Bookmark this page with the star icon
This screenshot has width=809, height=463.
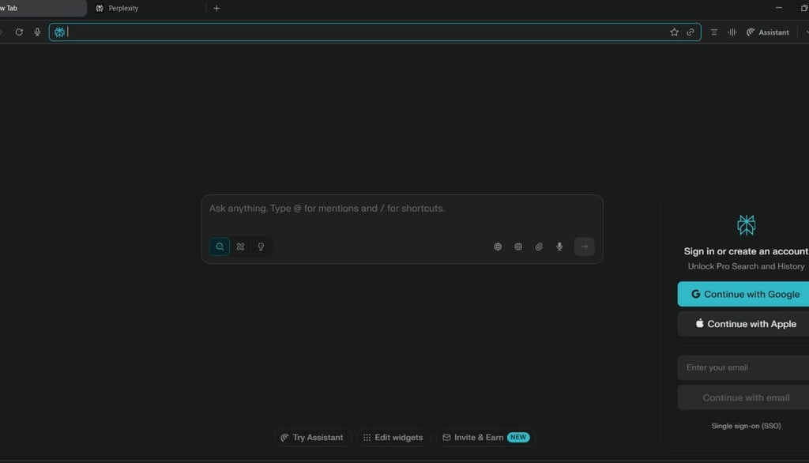(x=674, y=32)
